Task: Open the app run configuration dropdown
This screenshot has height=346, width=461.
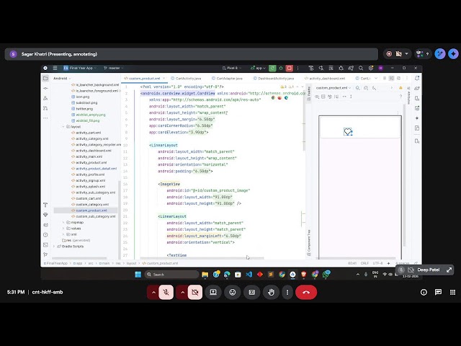Action: [x=258, y=68]
